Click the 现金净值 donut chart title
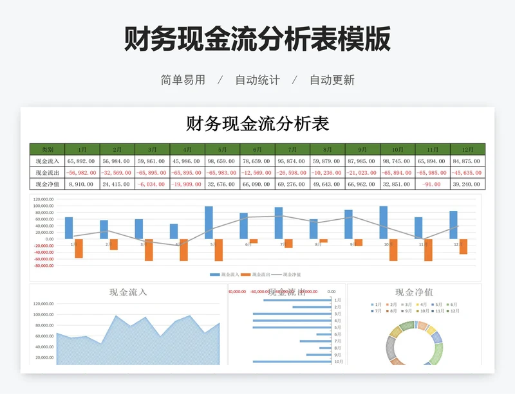This screenshot has width=515, height=394. [414, 292]
